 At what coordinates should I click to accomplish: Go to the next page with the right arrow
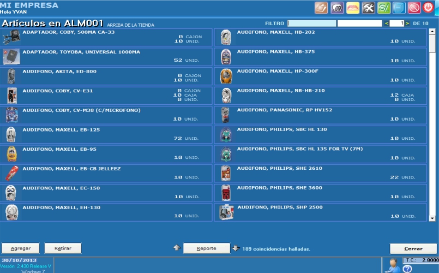407,23
